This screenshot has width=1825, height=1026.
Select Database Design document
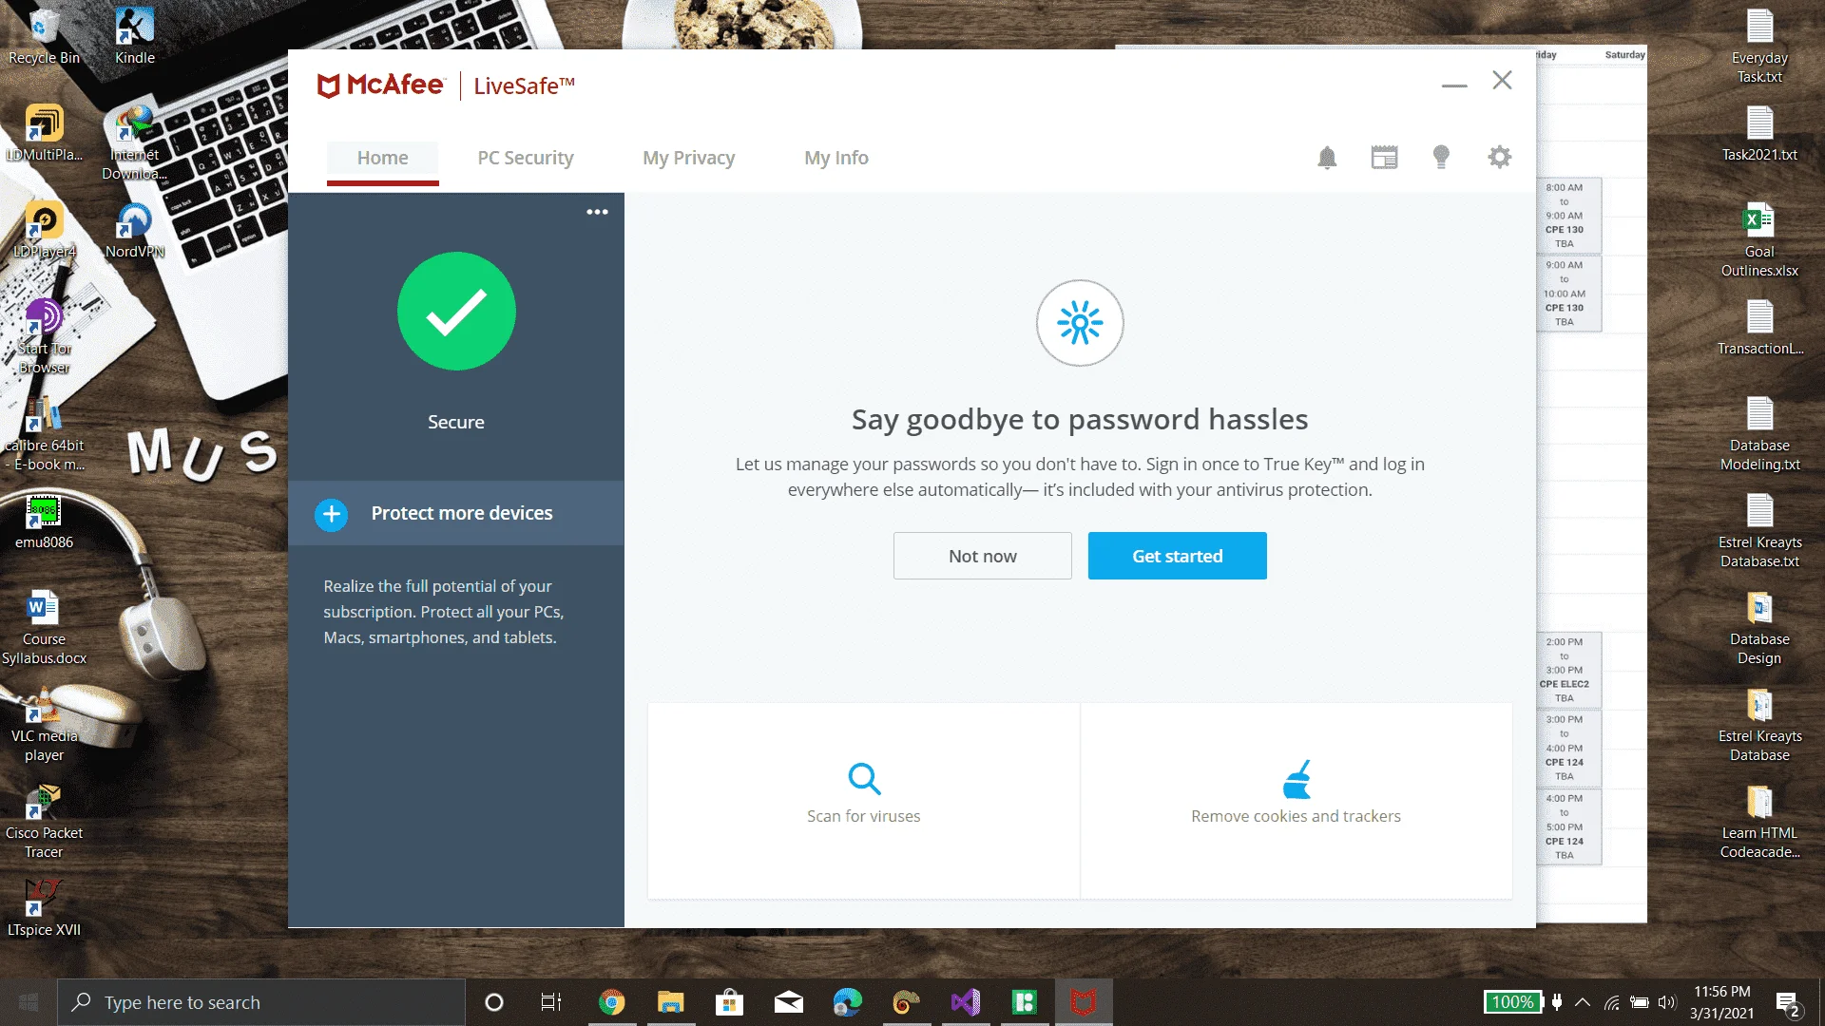(1759, 629)
